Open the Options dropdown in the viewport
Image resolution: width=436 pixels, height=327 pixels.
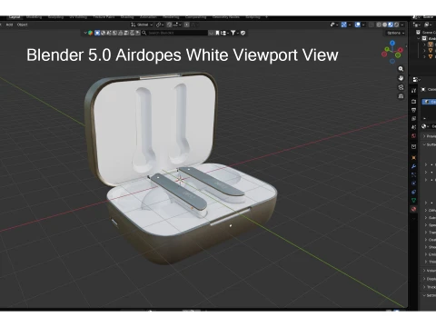click(x=395, y=33)
